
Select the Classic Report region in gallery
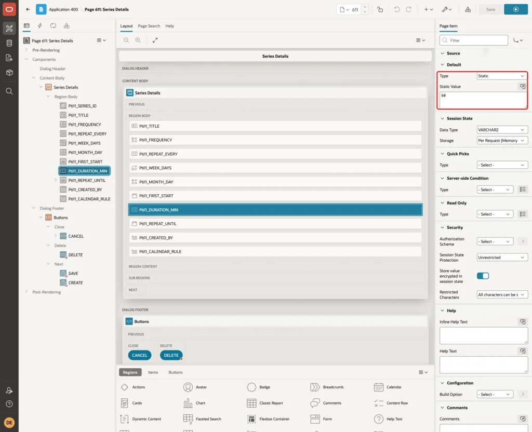tap(264, 403)
